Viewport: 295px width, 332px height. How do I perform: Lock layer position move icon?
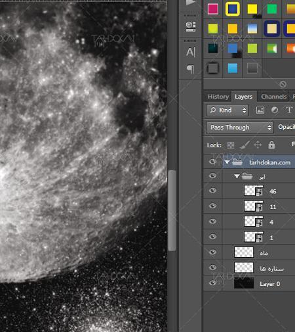pyautogui.click(x=258, y=145)
